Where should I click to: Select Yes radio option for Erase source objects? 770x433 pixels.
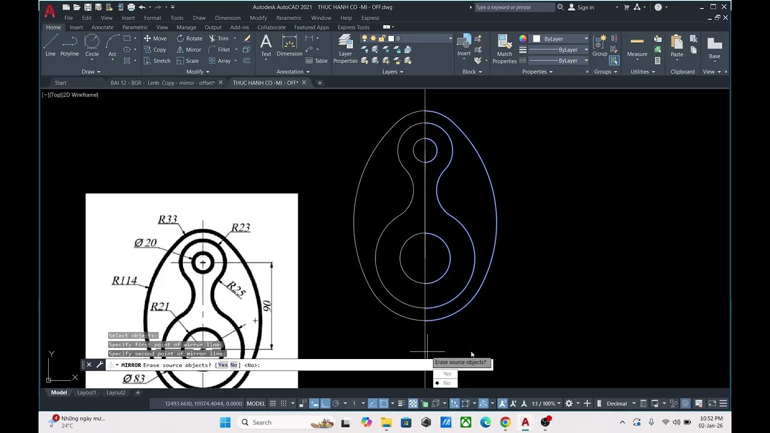click(446, 374)
